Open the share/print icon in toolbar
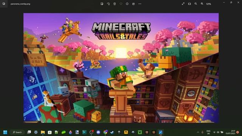 click(x=133, y=4)
